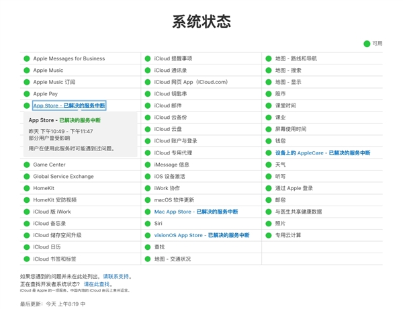Image resolution: width=403 pixels, height=309 pixels.
Task: Click status dot beside 地图 - 搜索
Action: click(269, 71)
